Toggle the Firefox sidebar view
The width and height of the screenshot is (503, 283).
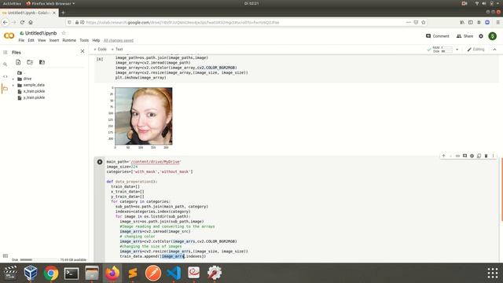point(471,23)
